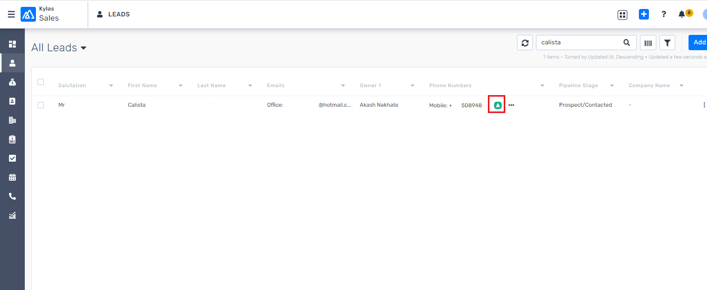This screenshot has width=707, height=290.
Task: Refresh the leads list
Action: 525,43
